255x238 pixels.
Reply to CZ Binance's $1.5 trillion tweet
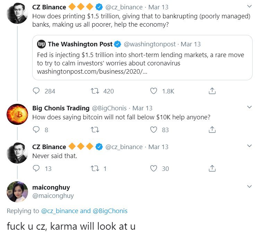[x=36, y=91]
